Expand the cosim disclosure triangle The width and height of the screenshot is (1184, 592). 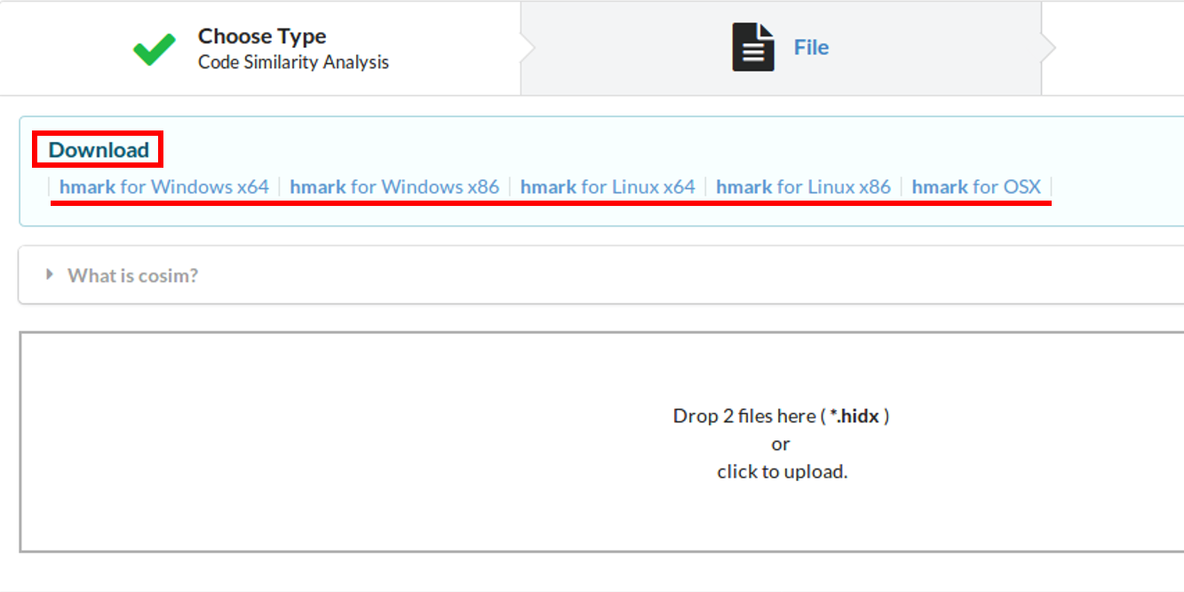[x=50, y=275]
